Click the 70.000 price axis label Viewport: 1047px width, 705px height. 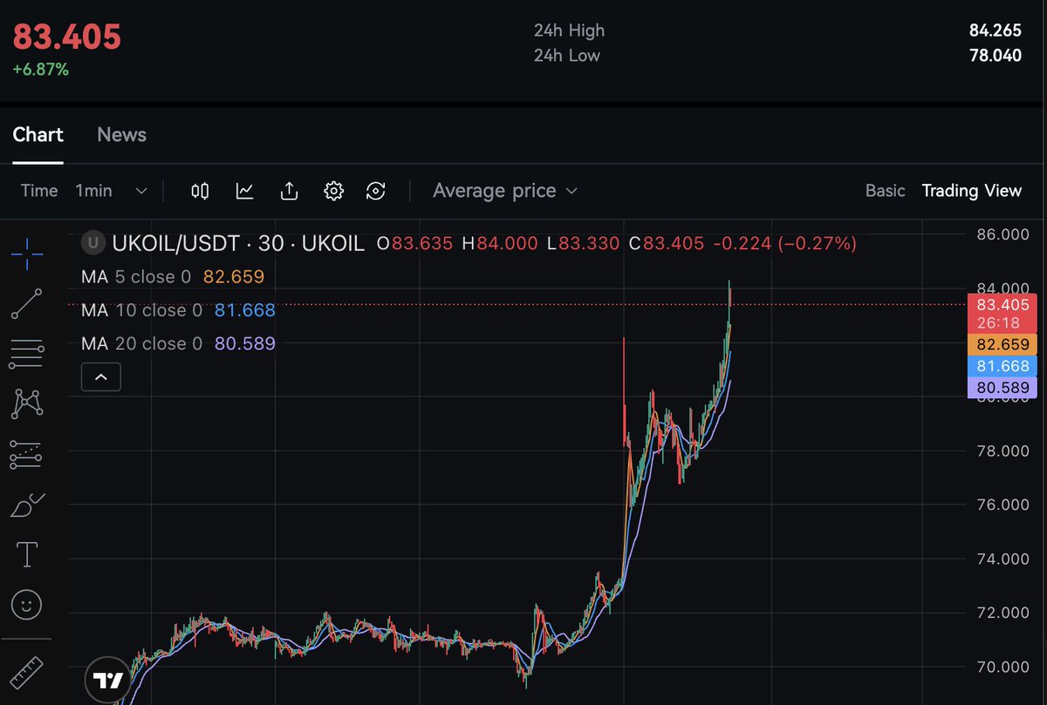[1004, 667]
